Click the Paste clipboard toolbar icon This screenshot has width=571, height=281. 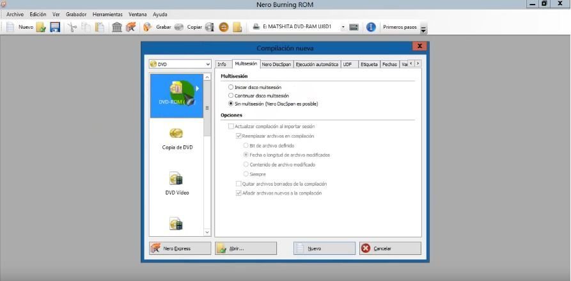[x=100, y=28]
